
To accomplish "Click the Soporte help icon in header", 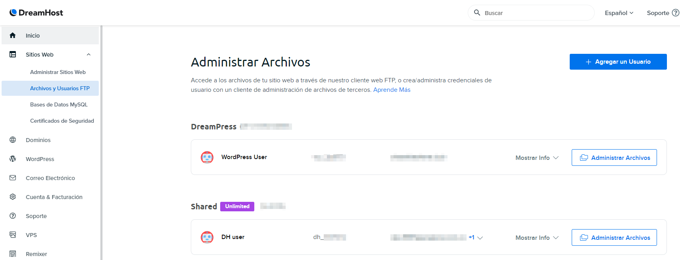I will (675, 13).
